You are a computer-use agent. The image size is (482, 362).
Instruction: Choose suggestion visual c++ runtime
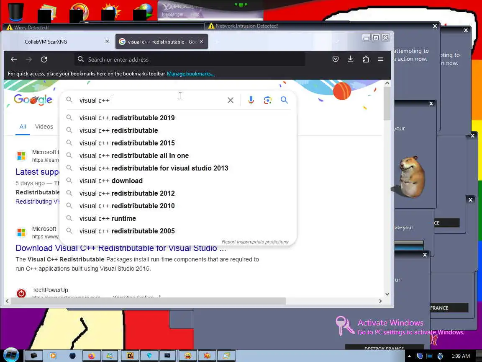tap(178, 219)
